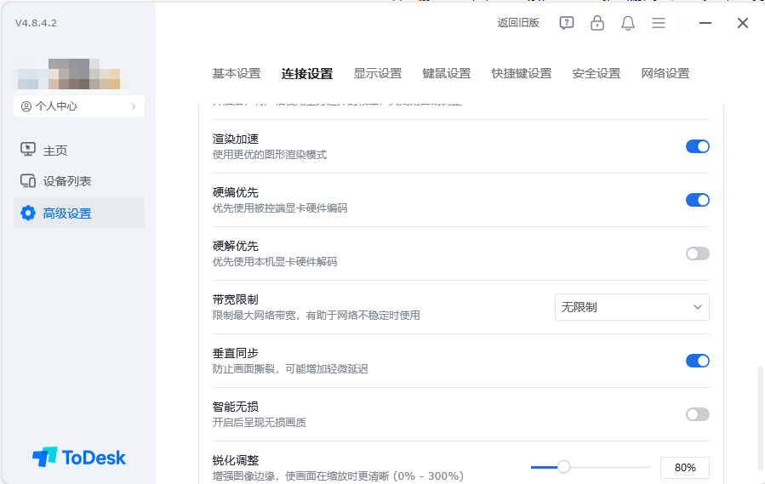Open the notifications bell
Image resolution: width=765 pixels, height=484 pixels.
[628, 23]
